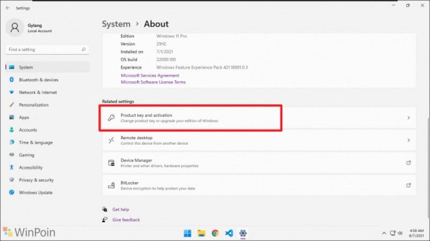Expand Product key and activation chevron
The image size is (430, 241).
click(408, 118)
